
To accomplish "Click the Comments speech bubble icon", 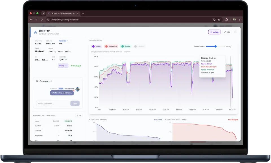I will (x=37, y=81).
